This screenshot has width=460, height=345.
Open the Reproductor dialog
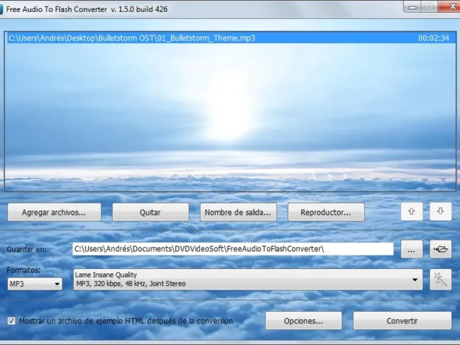pyautogui.click(x=326, y=212)
